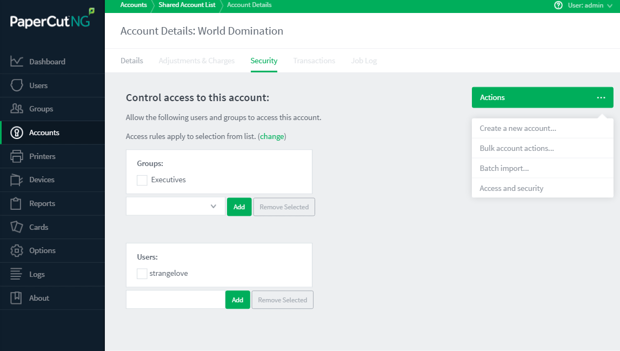The image size is (620, 351).
Task: Click the Cards icon in sidebar
Action: 17,227
